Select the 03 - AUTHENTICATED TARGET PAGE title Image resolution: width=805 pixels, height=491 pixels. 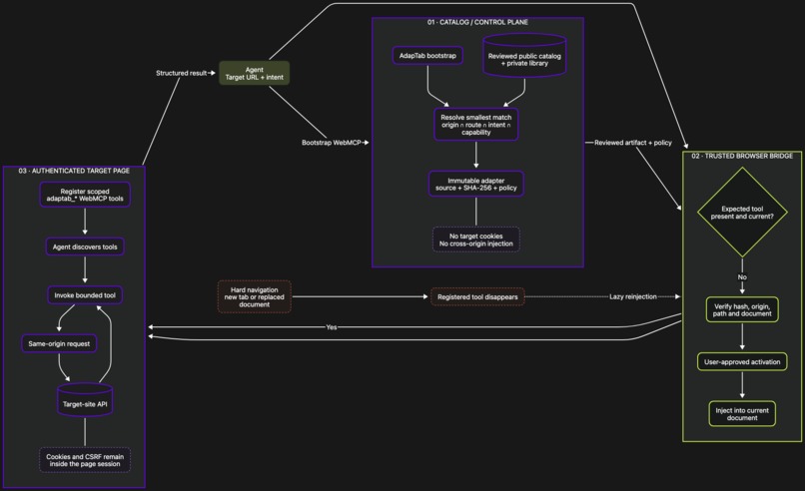point(74,171)
